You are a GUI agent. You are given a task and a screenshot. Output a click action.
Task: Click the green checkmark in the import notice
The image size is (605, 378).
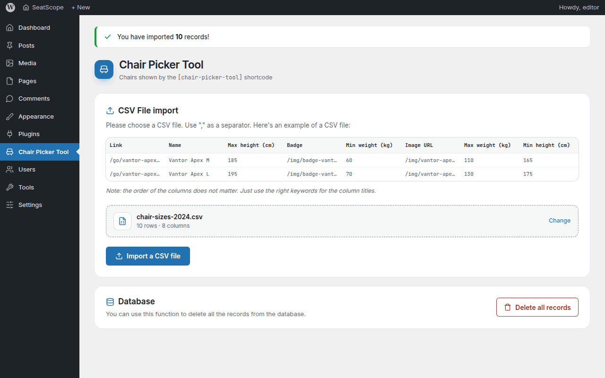pyautogui.click(x=108, y=37)
